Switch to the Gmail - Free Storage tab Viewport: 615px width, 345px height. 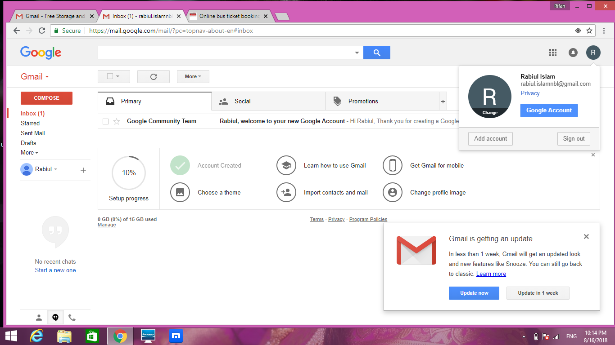[x=55, y=16]
